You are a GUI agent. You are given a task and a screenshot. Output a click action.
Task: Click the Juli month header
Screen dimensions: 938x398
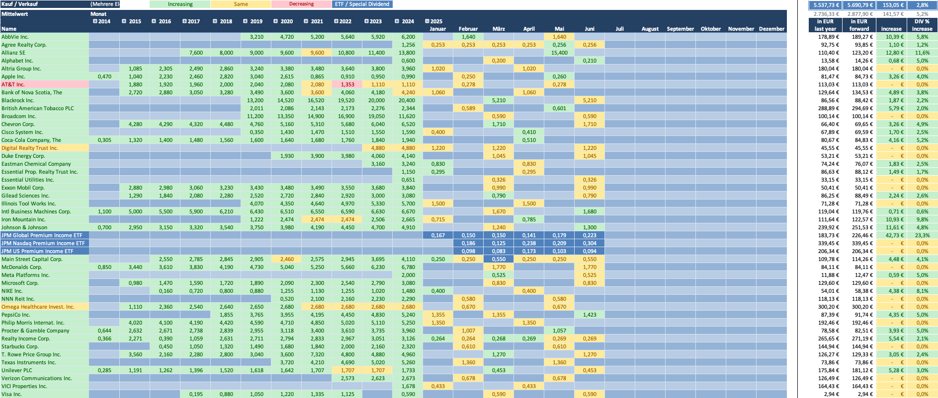620,29
